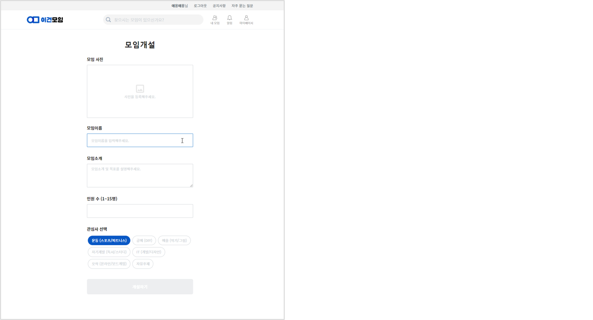Enable the 자유주제 interest option

142,264
